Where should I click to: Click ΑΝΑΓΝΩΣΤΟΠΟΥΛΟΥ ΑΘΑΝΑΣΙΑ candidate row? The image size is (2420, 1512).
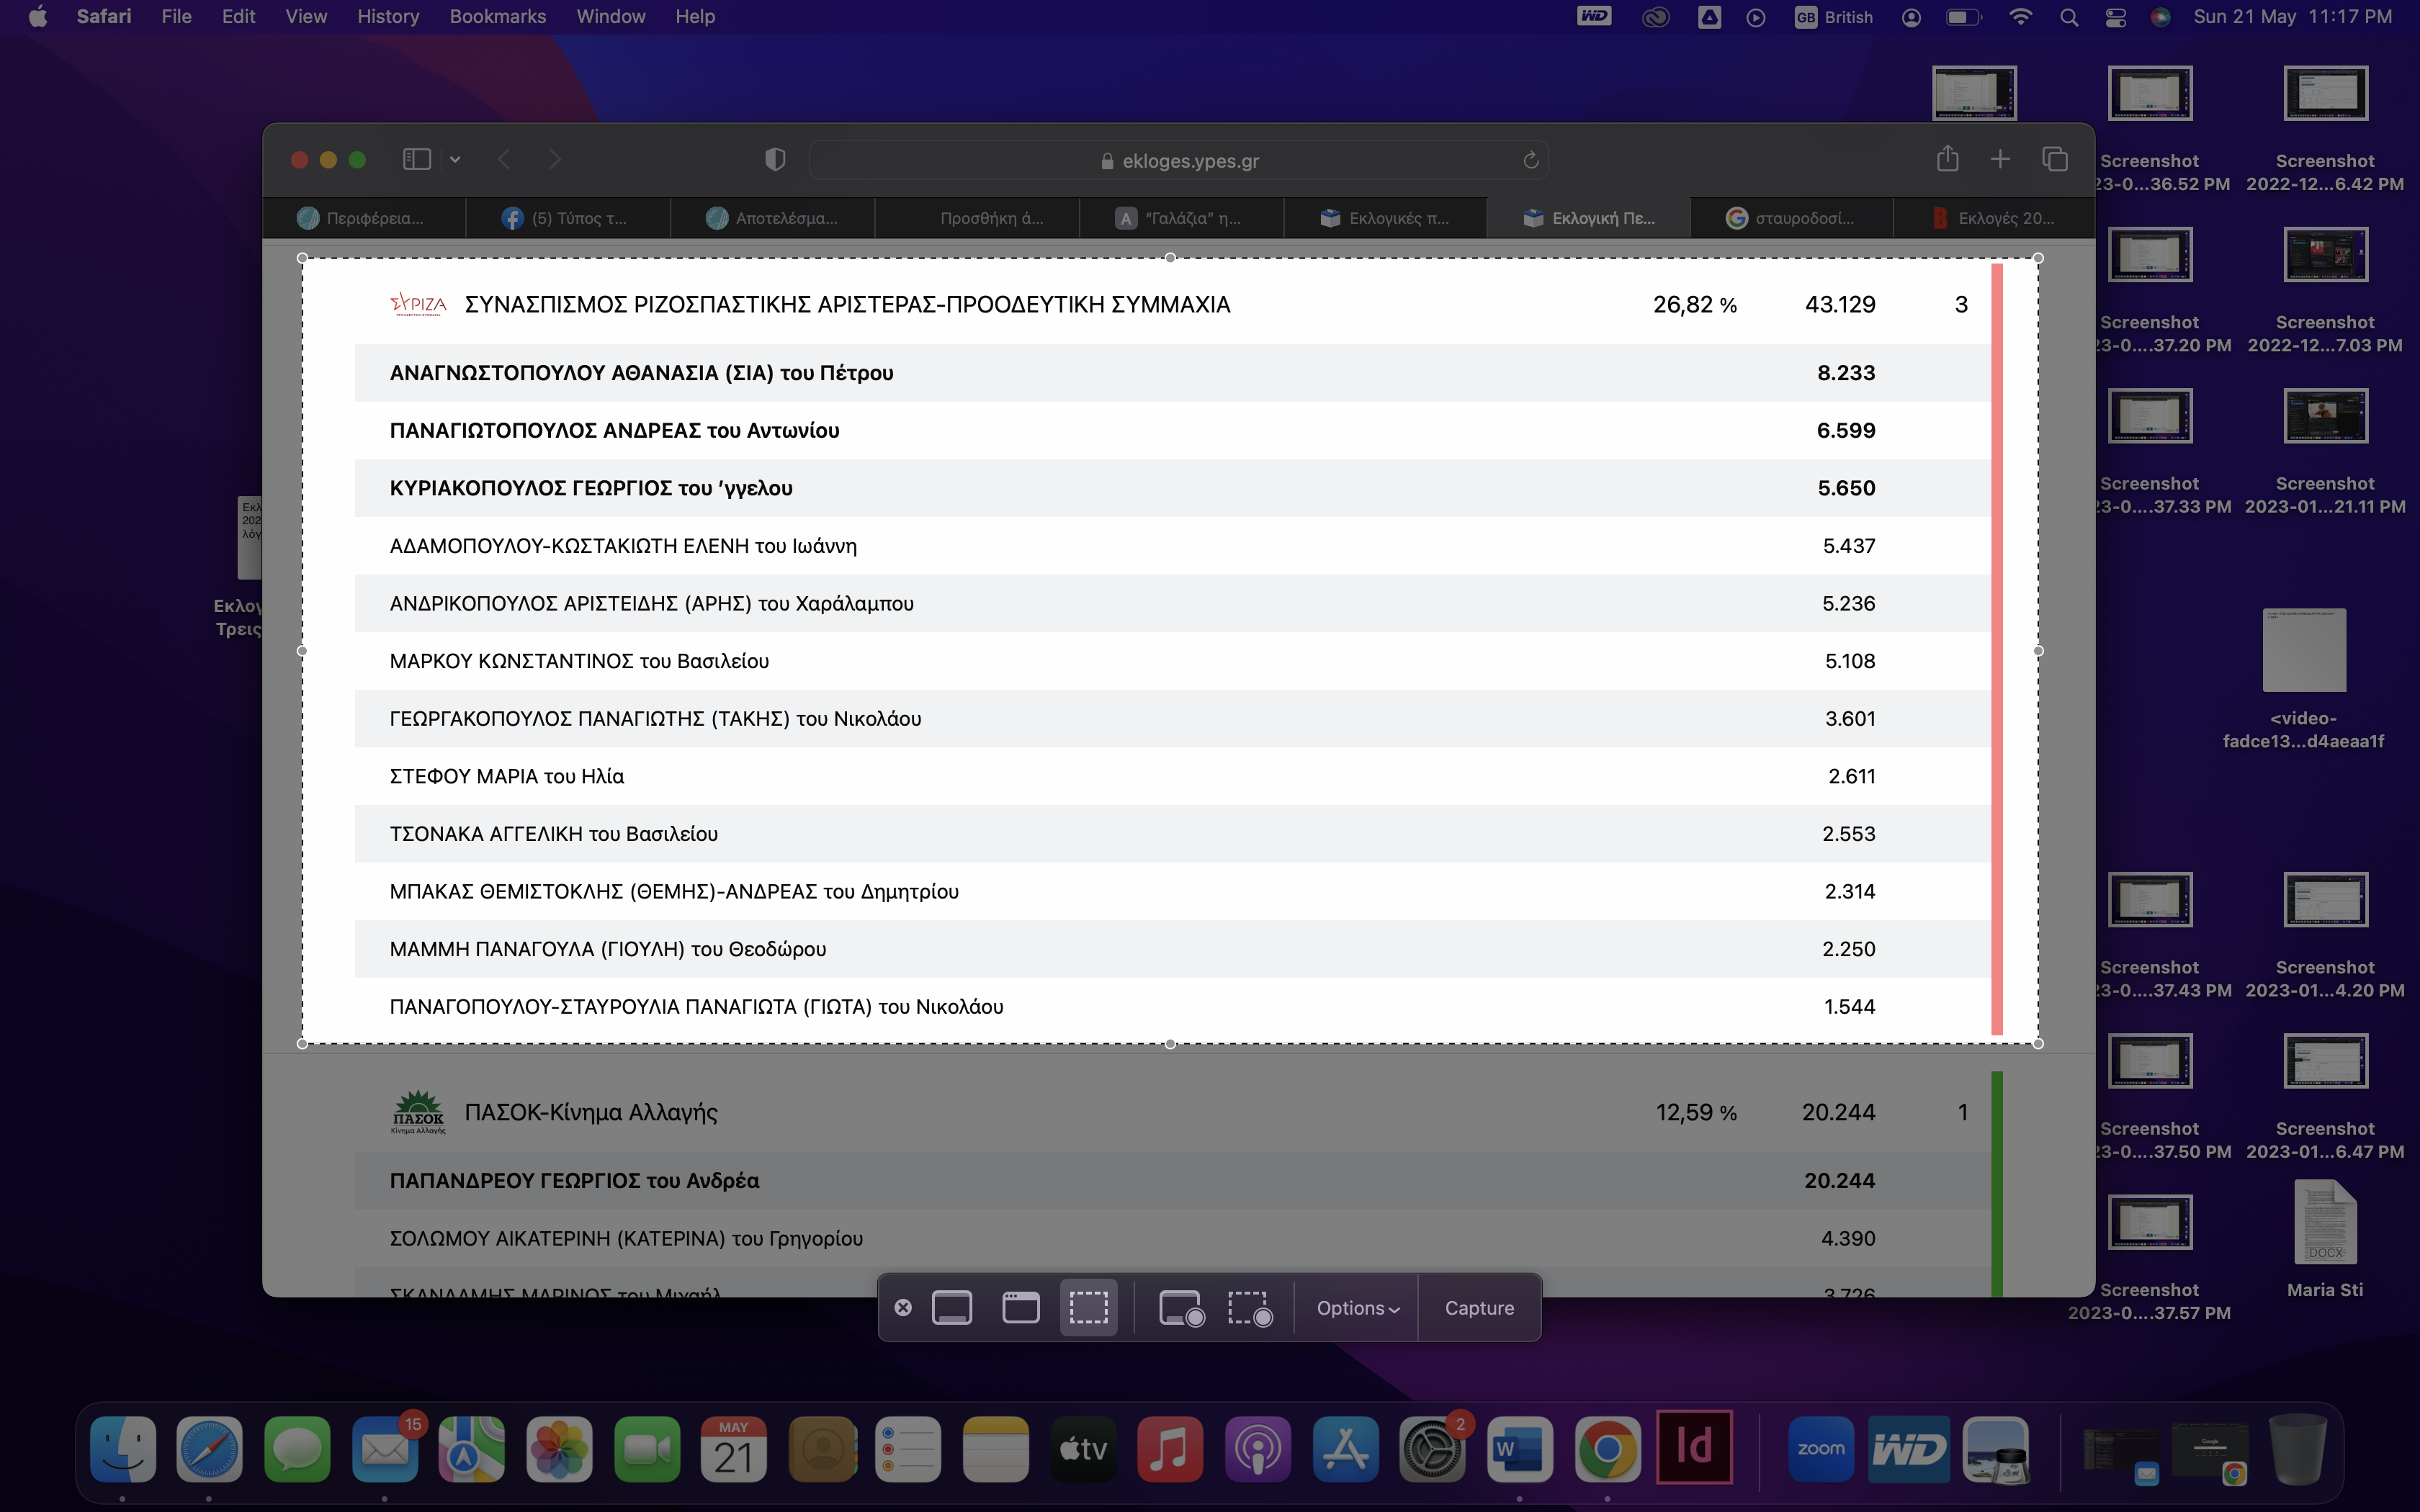1172,373
